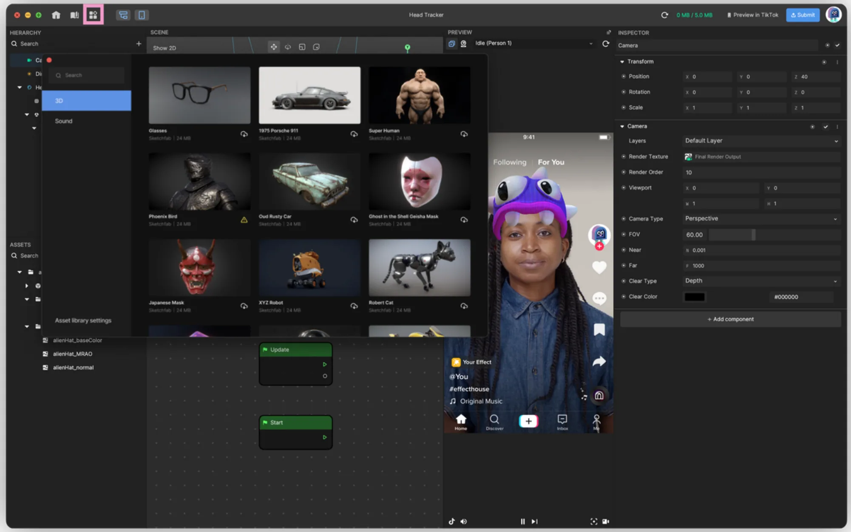Open the user profile avatar
Screen dimensions: 851x532
tap(834, 15)
